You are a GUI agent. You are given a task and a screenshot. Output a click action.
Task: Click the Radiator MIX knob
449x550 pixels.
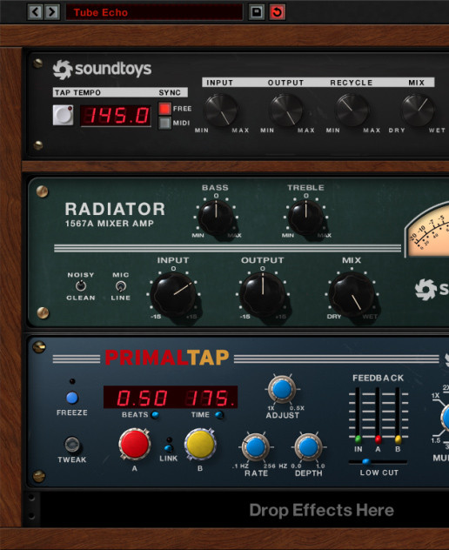[352, 295]
